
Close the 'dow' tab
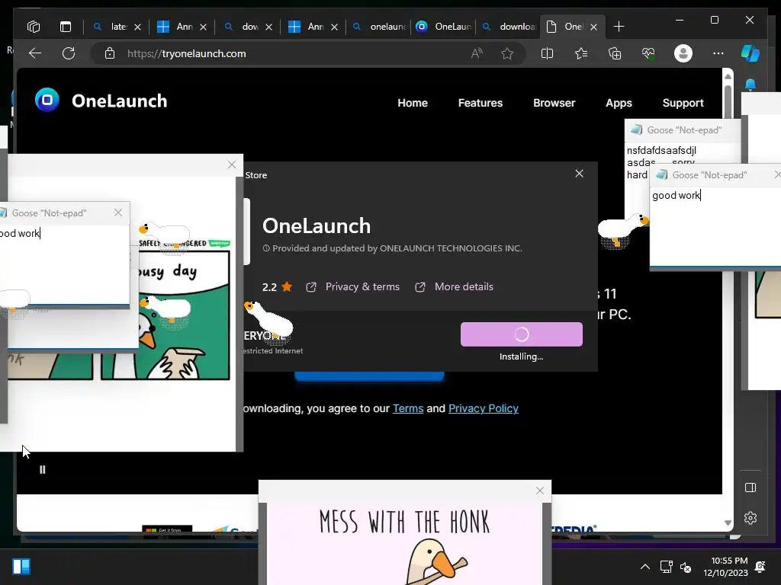(x=269, y=27)
